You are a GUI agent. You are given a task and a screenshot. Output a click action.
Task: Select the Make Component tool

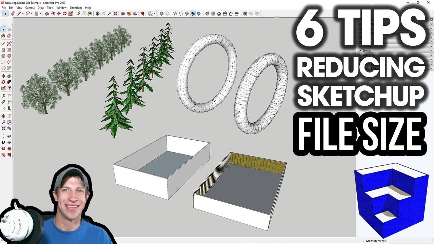tap(9, 29)
